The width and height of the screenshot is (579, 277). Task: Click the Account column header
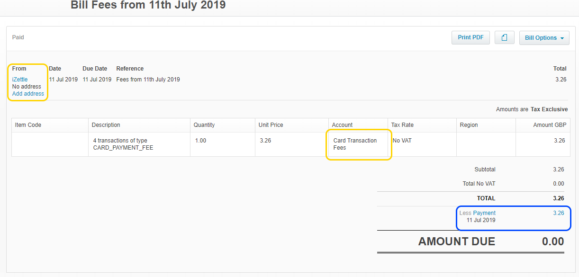tap(342, 125)
